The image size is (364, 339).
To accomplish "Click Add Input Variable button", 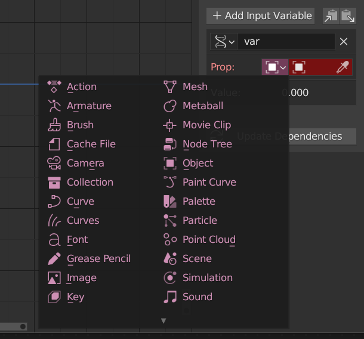I will (260, 16).
